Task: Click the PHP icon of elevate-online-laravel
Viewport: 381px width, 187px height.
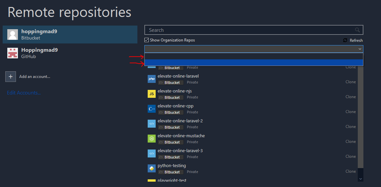Action: pos(152,79)
